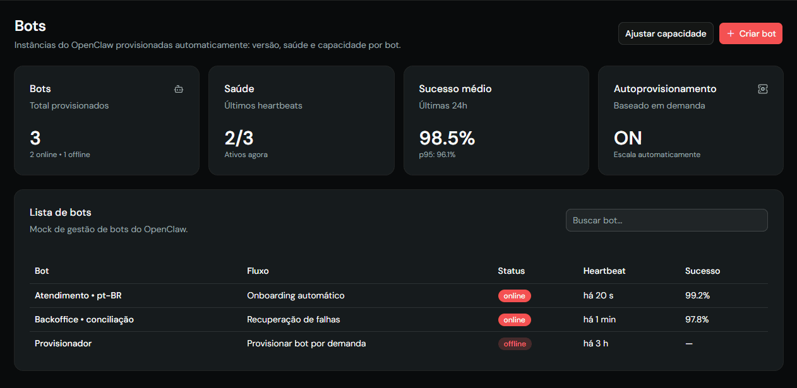The width and height of the screenshot is (797, 388).
Task: Open the Ajustar capacidade dialog
Action: pyautogui.click(x=666, y=33)
